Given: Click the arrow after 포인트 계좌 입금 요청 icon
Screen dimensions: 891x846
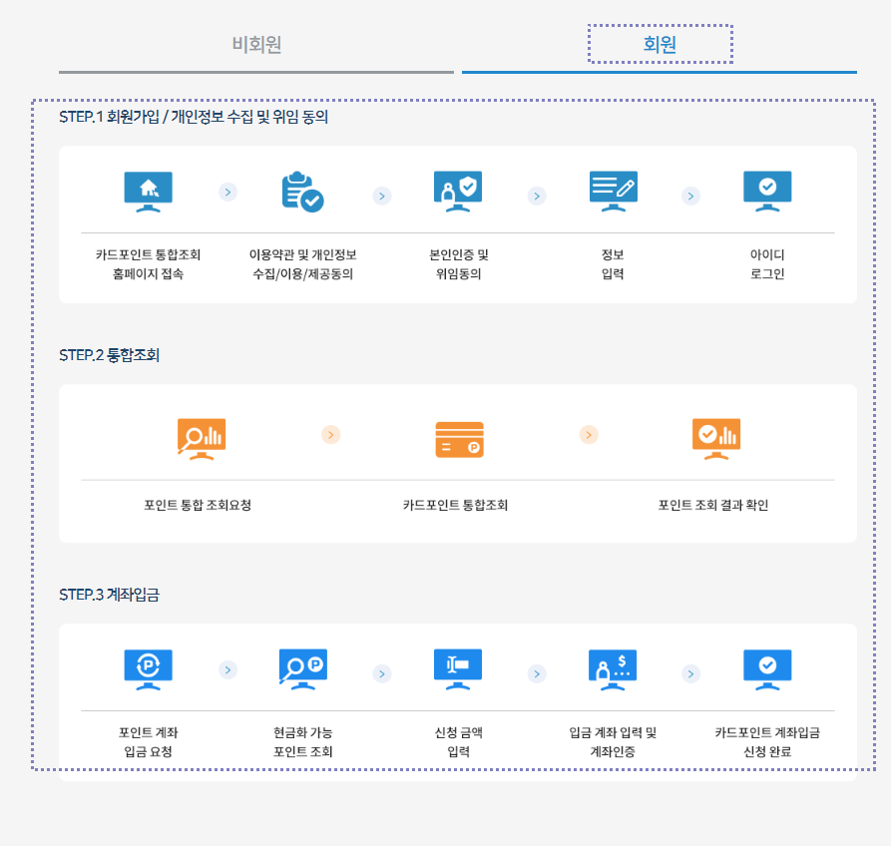Looking at the screenshot, I should 227,669.
